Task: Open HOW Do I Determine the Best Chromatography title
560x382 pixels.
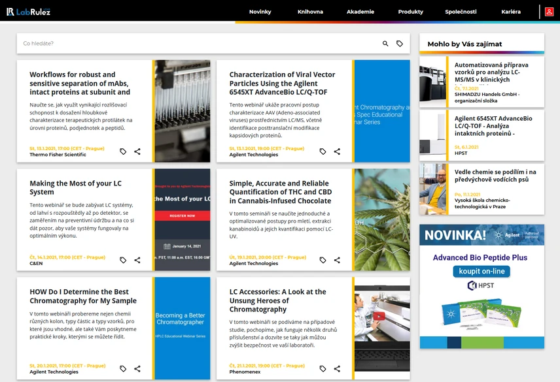Action: 83,296
